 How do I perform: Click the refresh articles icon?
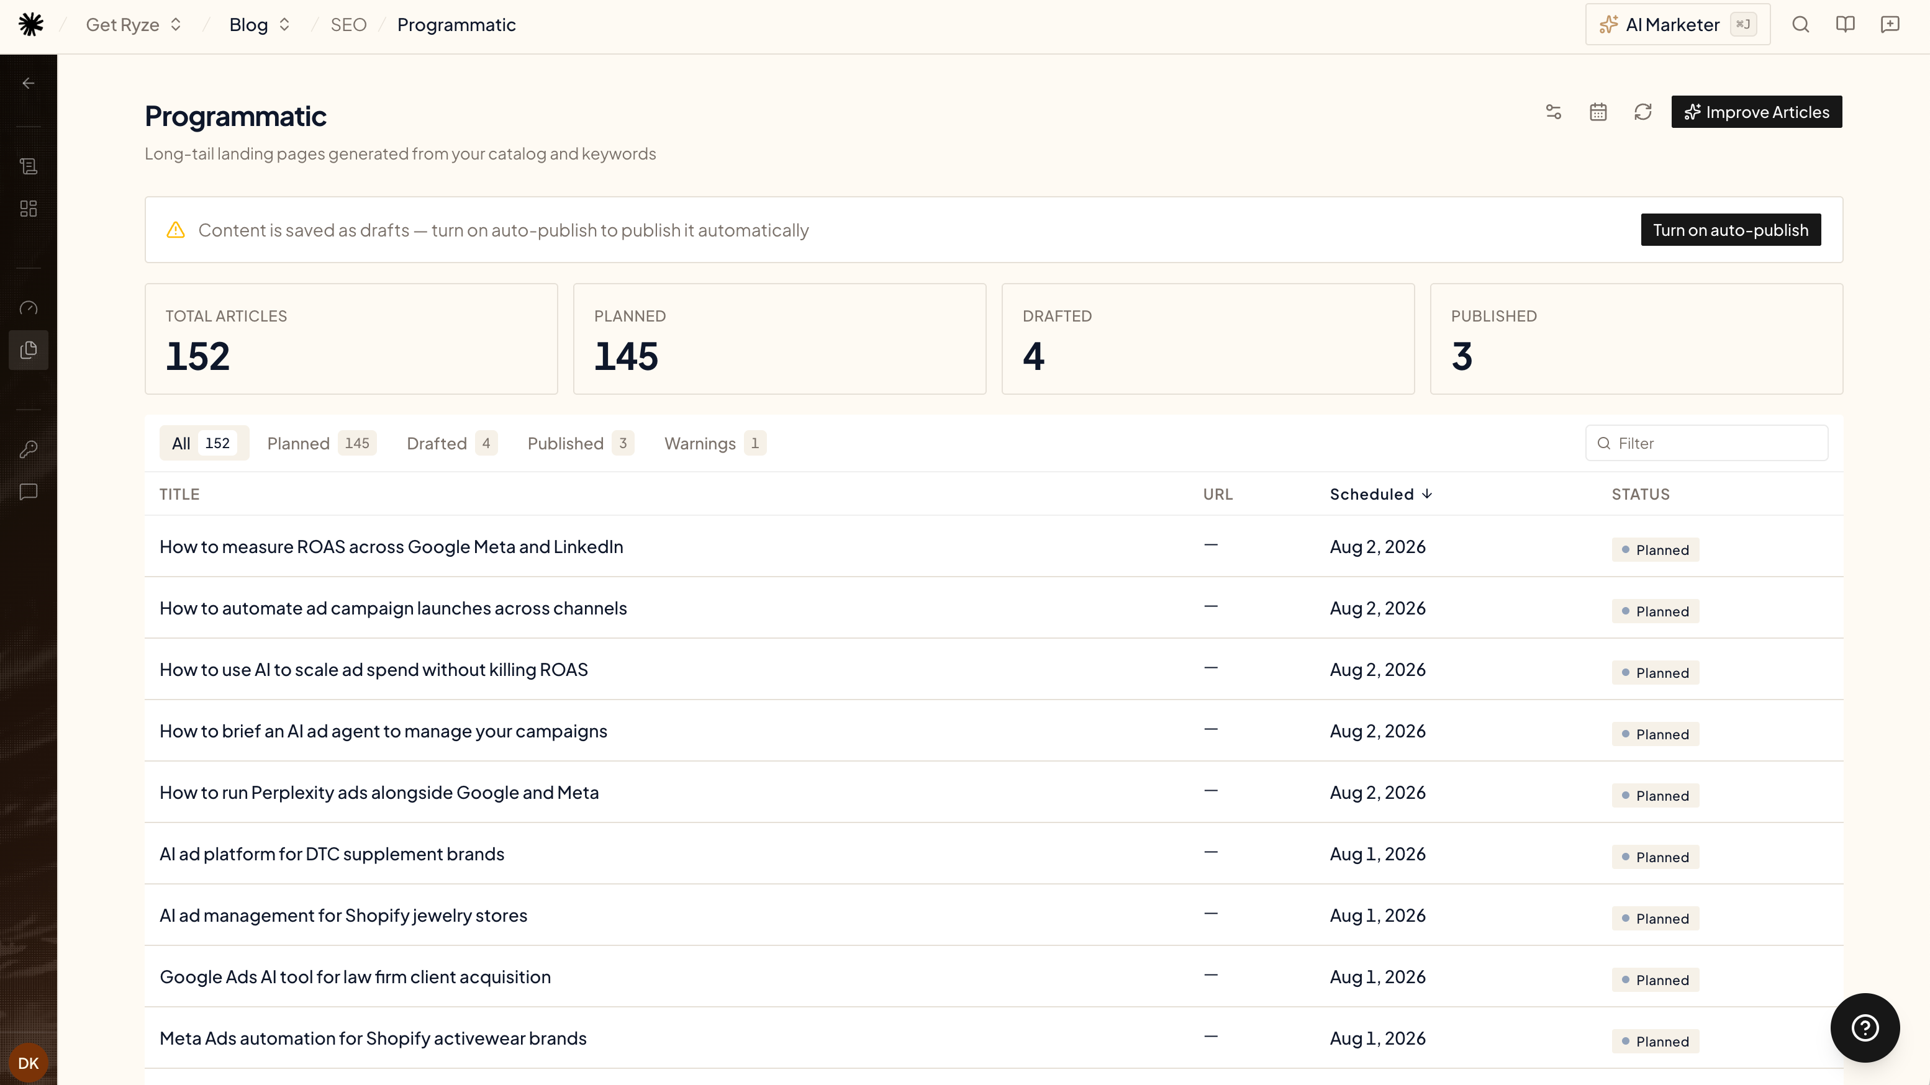(1643, 112)
